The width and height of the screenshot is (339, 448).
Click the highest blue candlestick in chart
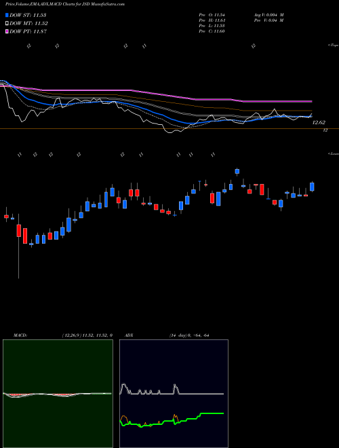237,171
